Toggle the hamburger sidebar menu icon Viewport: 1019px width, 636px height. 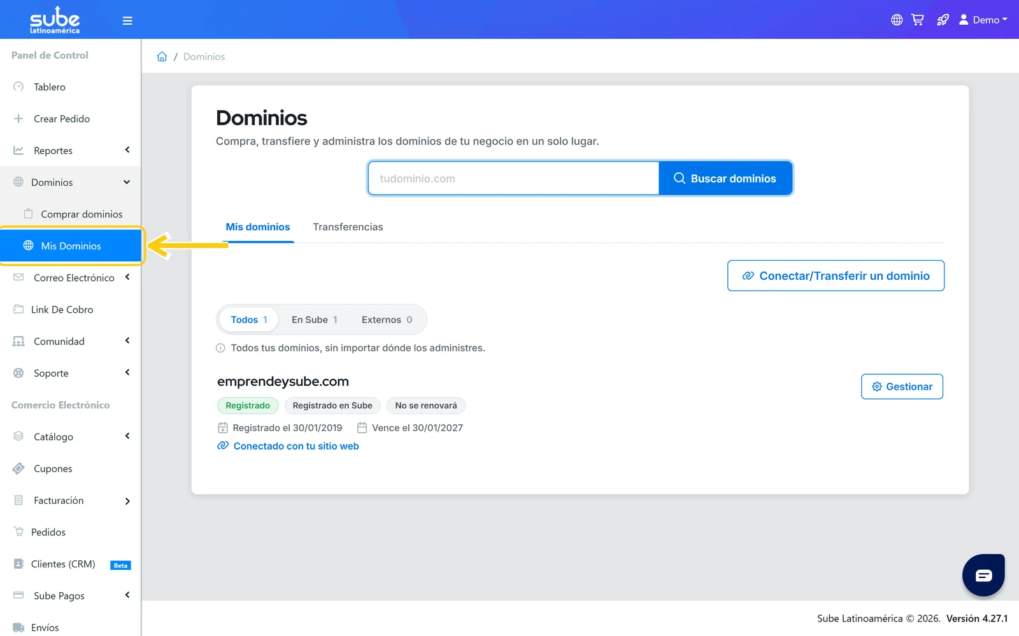(x=127, y=20)
